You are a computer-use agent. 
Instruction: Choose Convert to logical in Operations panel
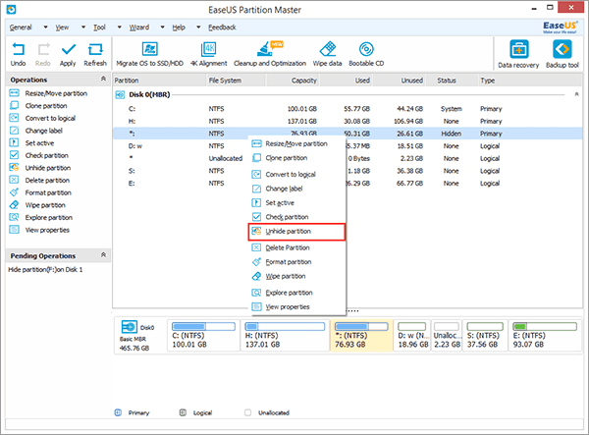(x=42, y=118)
